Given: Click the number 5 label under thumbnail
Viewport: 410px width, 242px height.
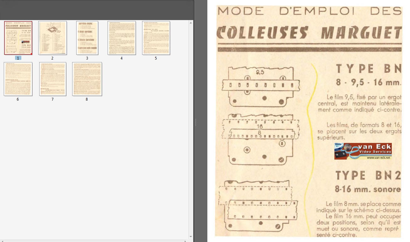Looking at the screenshot, I should (156, 58).
